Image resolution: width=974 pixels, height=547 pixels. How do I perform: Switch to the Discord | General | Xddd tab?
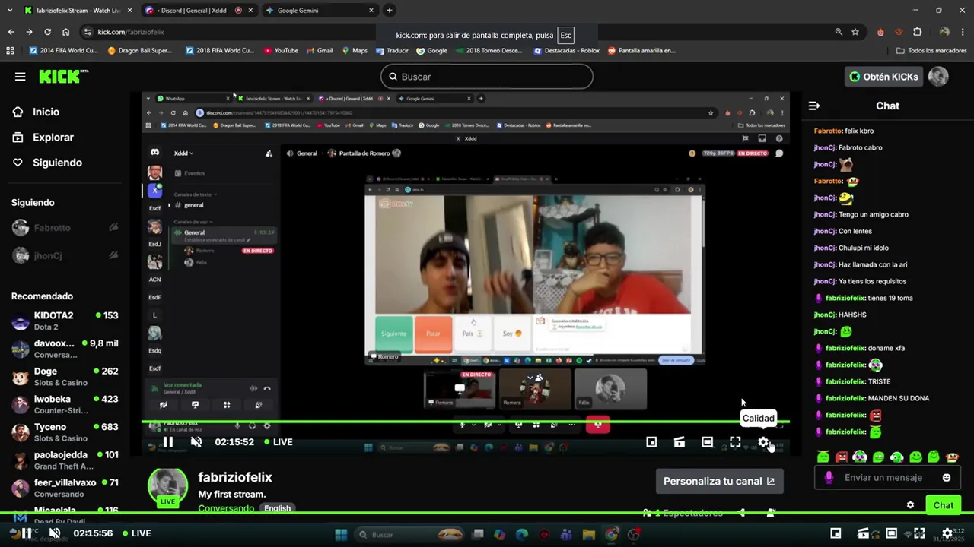pyautogui.click(x=198, y=11)
